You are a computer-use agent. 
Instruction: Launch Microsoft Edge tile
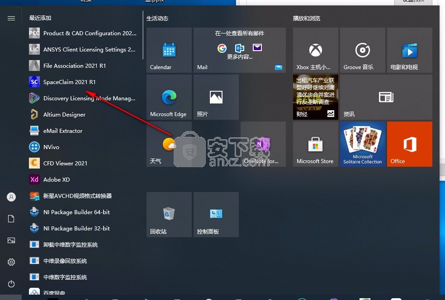click(x=169, y=97)
